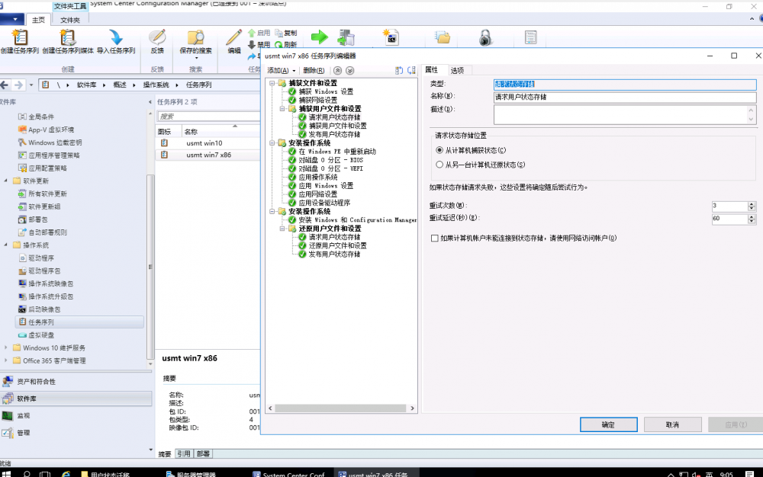Image resolution: width=763 pixels, height=477 pixels.
Task: Click the 软件库 breadcrumb link
Action: click(x=86, y=85)
